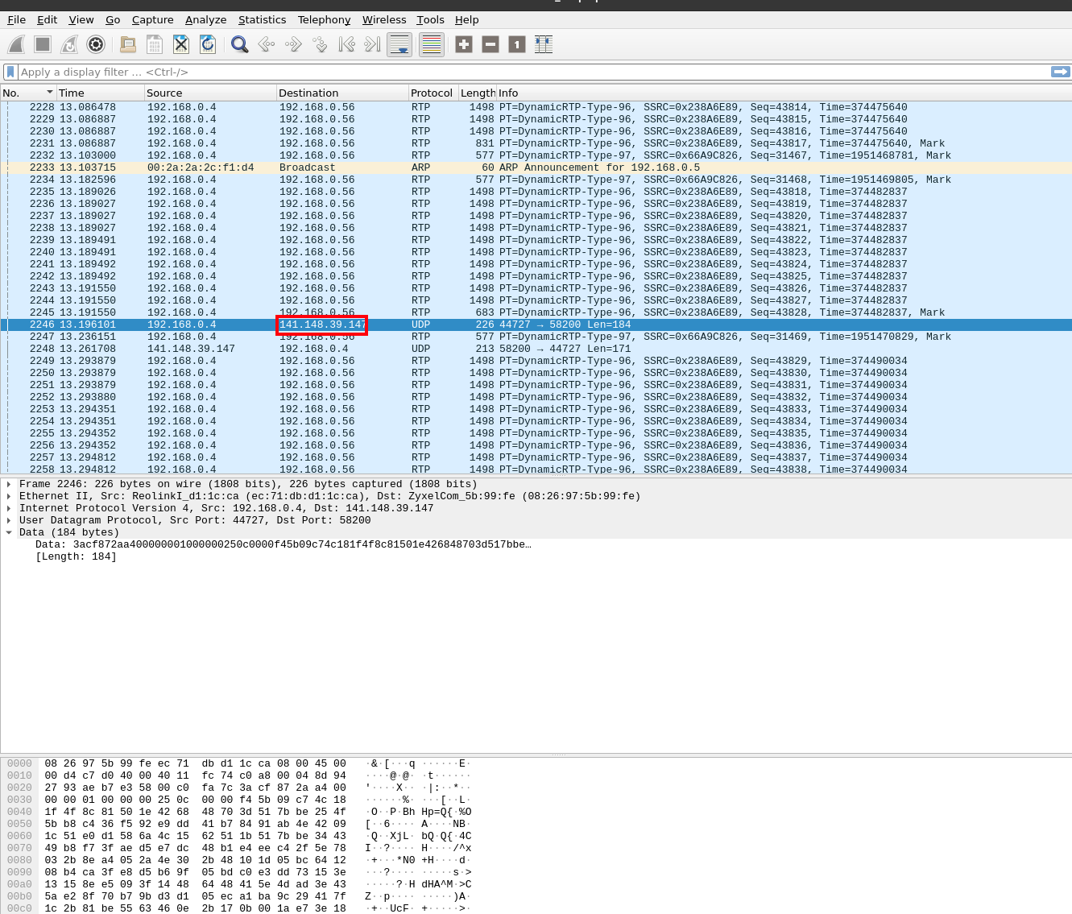Collapse the Data (184 bytes) section

[x=9, y=532]
